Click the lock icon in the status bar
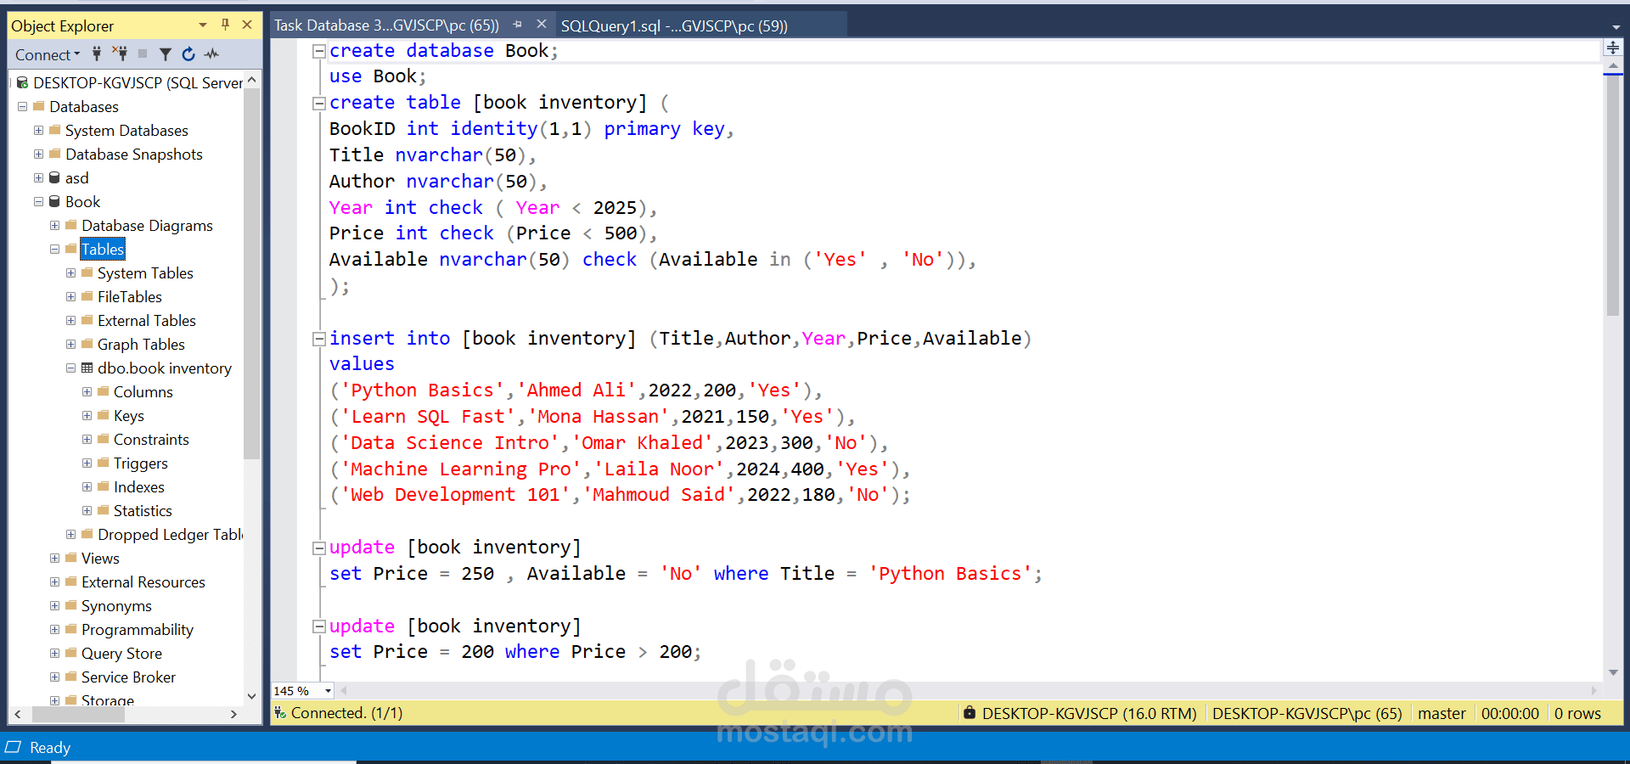 tap(970, 713)
